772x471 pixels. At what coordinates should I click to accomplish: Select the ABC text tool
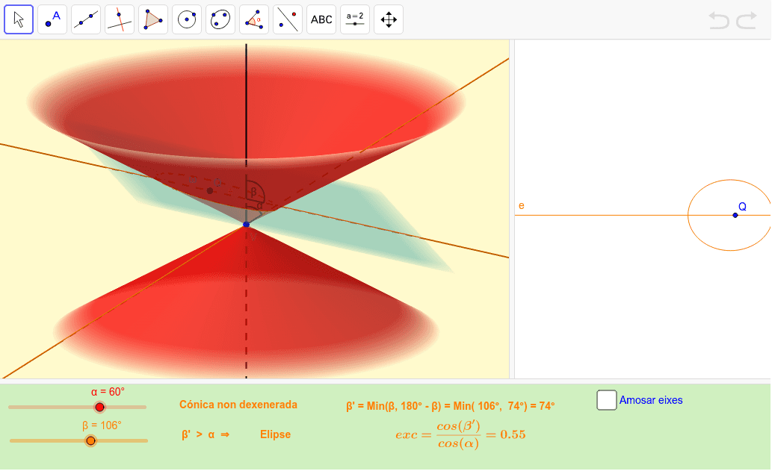pyautogui.click(x=321, y=19)
